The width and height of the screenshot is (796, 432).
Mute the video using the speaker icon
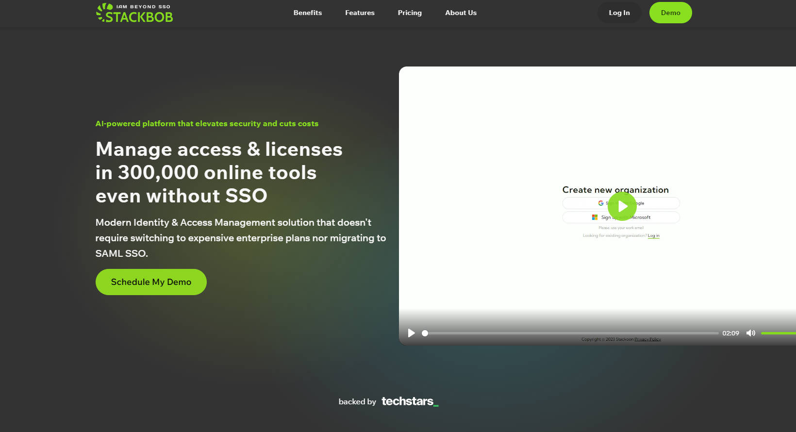point(750,333)
